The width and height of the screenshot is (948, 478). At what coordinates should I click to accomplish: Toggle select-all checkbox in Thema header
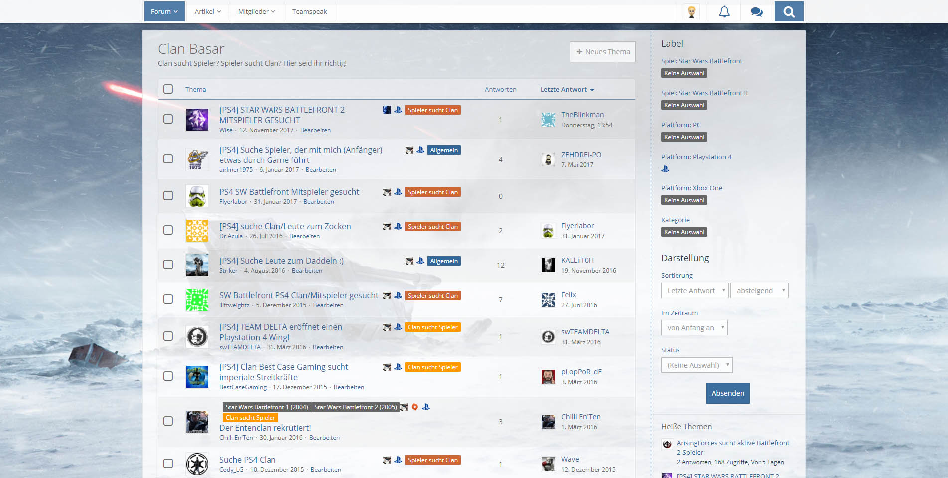pyautogui.click(x=168, y=89)
